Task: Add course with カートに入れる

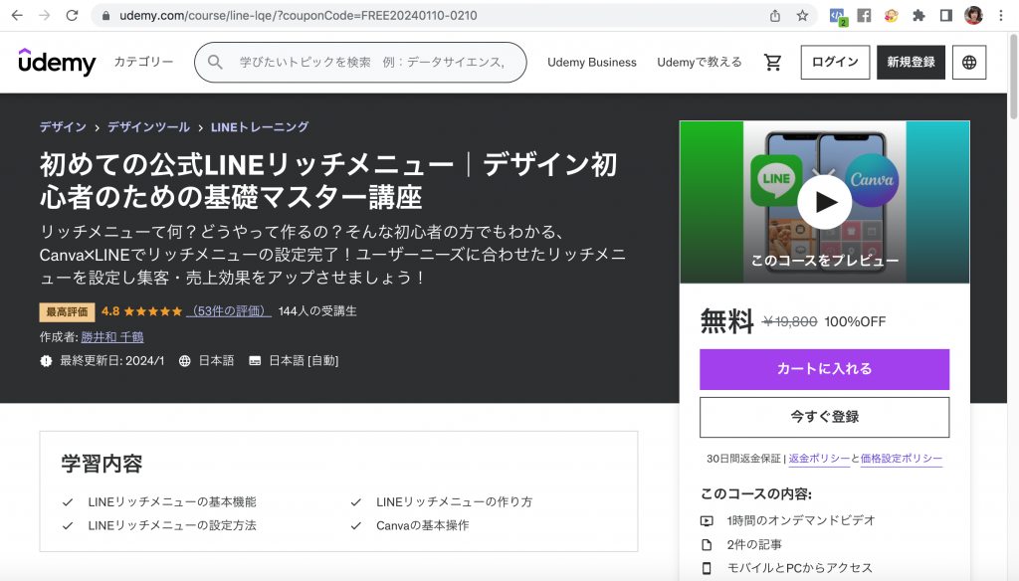Action: (824, 369)
